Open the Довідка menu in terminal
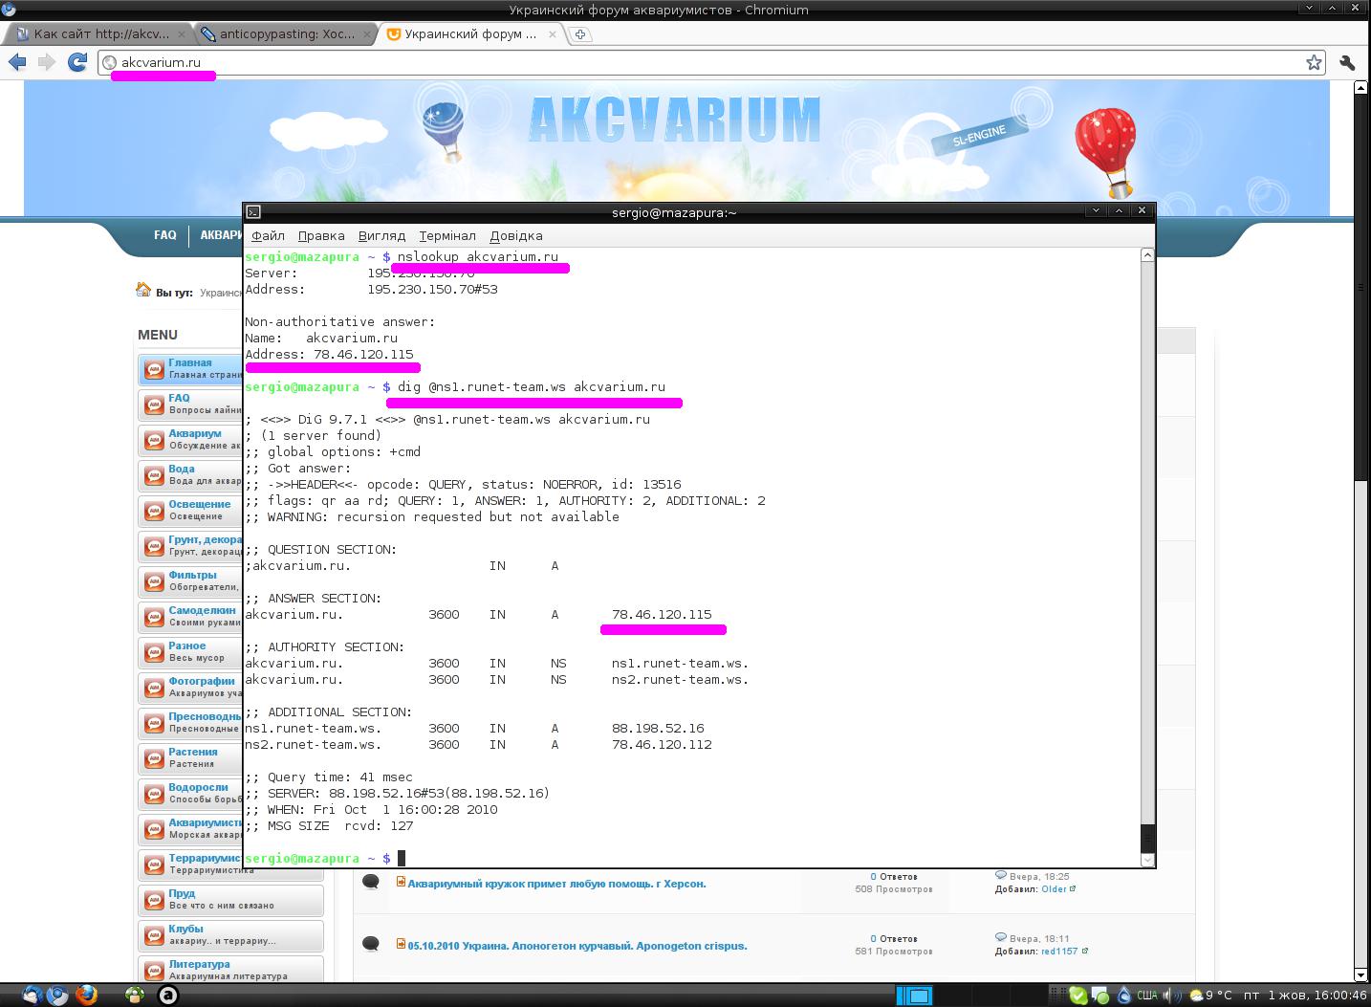The width and height of the screenshot is (1371, 1007). [x=515, y=235]
